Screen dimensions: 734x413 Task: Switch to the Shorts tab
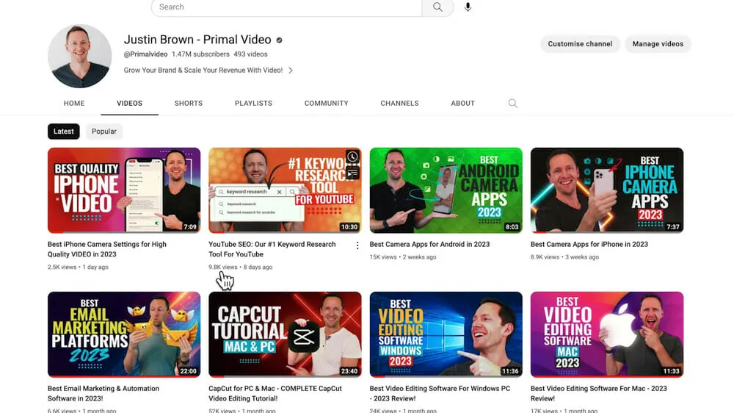(189, 104)
